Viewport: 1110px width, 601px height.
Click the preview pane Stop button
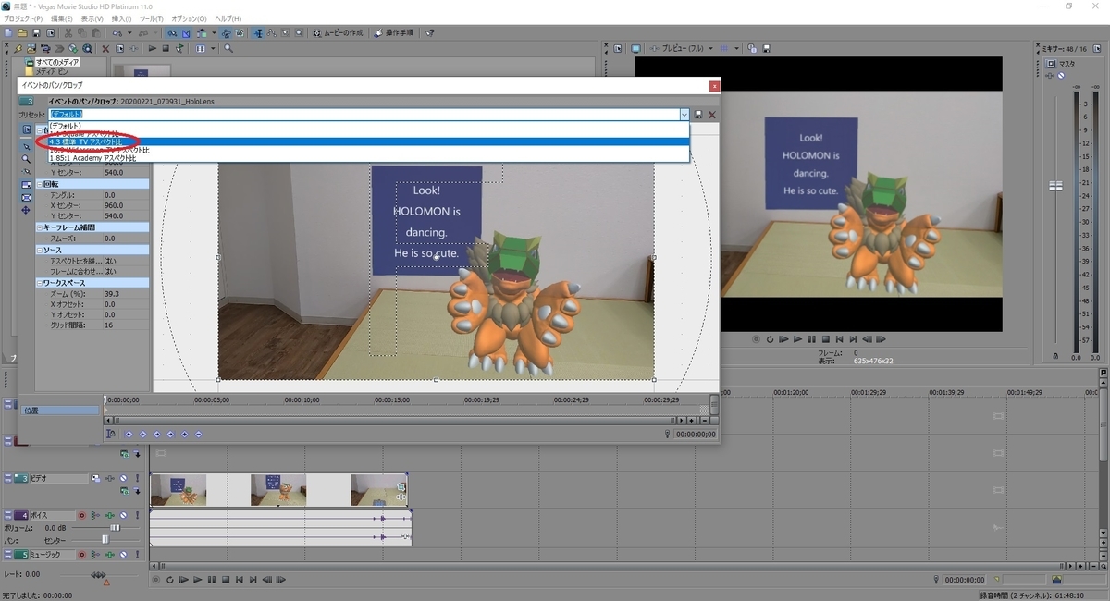coord(826,339)
